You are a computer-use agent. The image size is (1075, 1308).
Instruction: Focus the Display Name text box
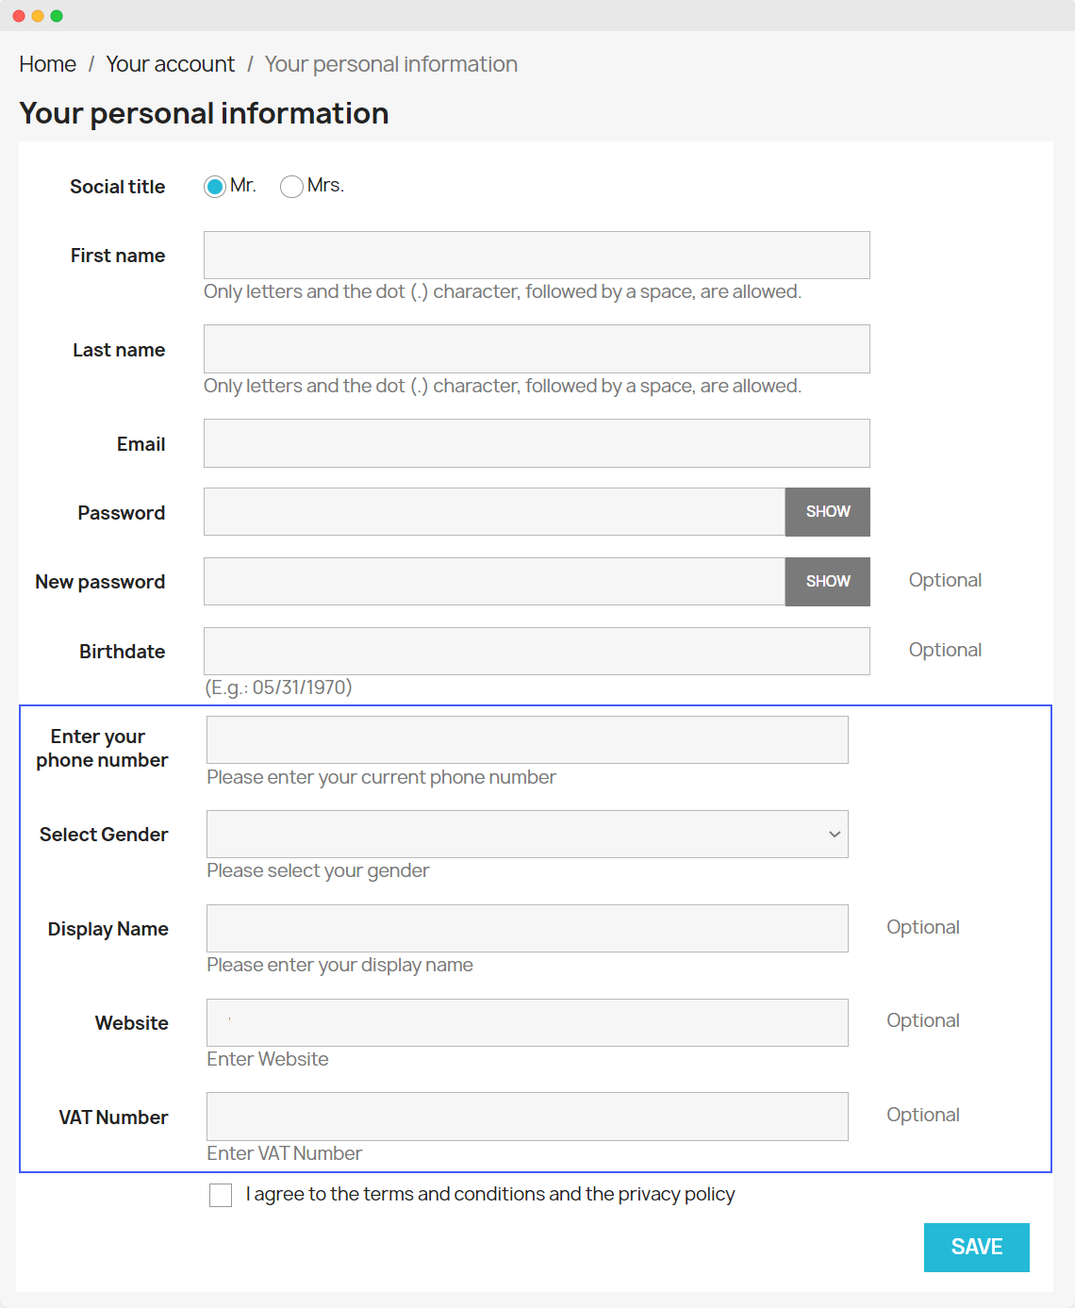526,929
